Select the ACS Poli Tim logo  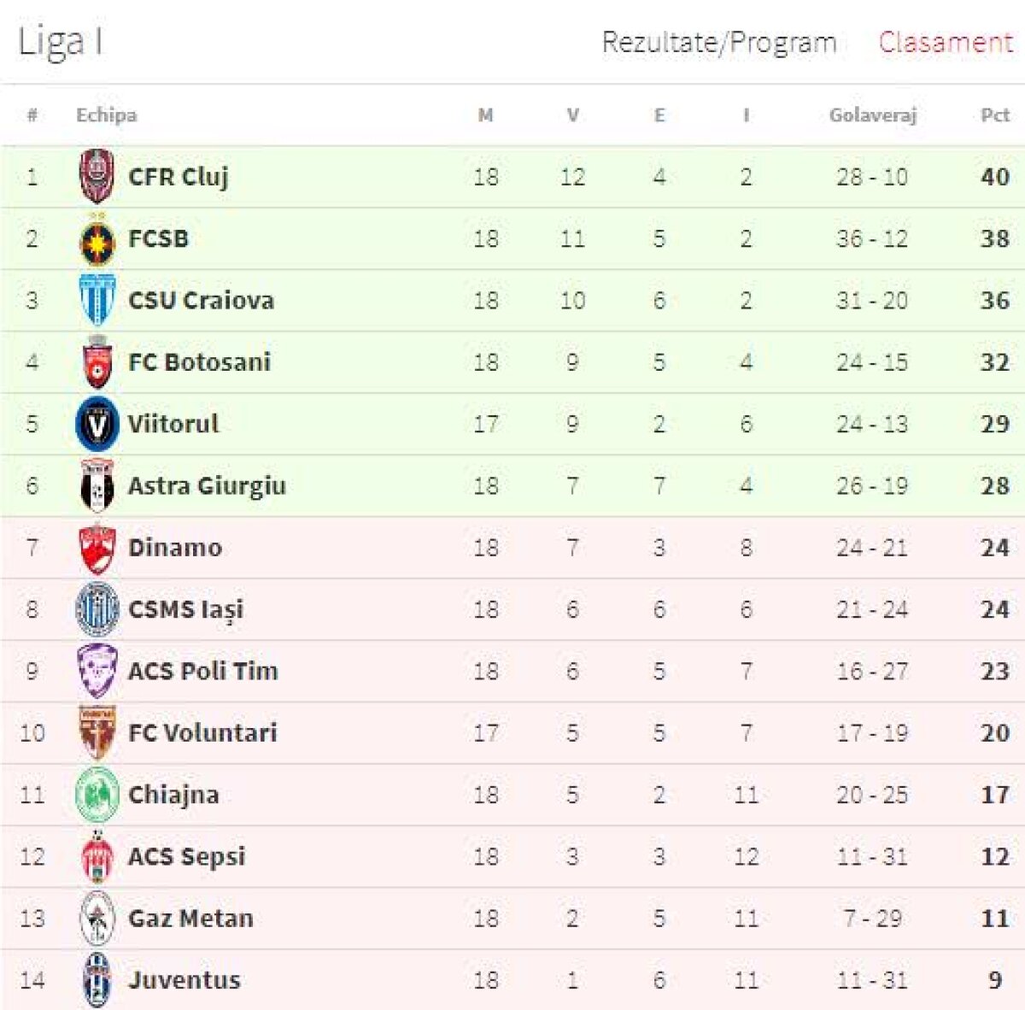(97, 671)
